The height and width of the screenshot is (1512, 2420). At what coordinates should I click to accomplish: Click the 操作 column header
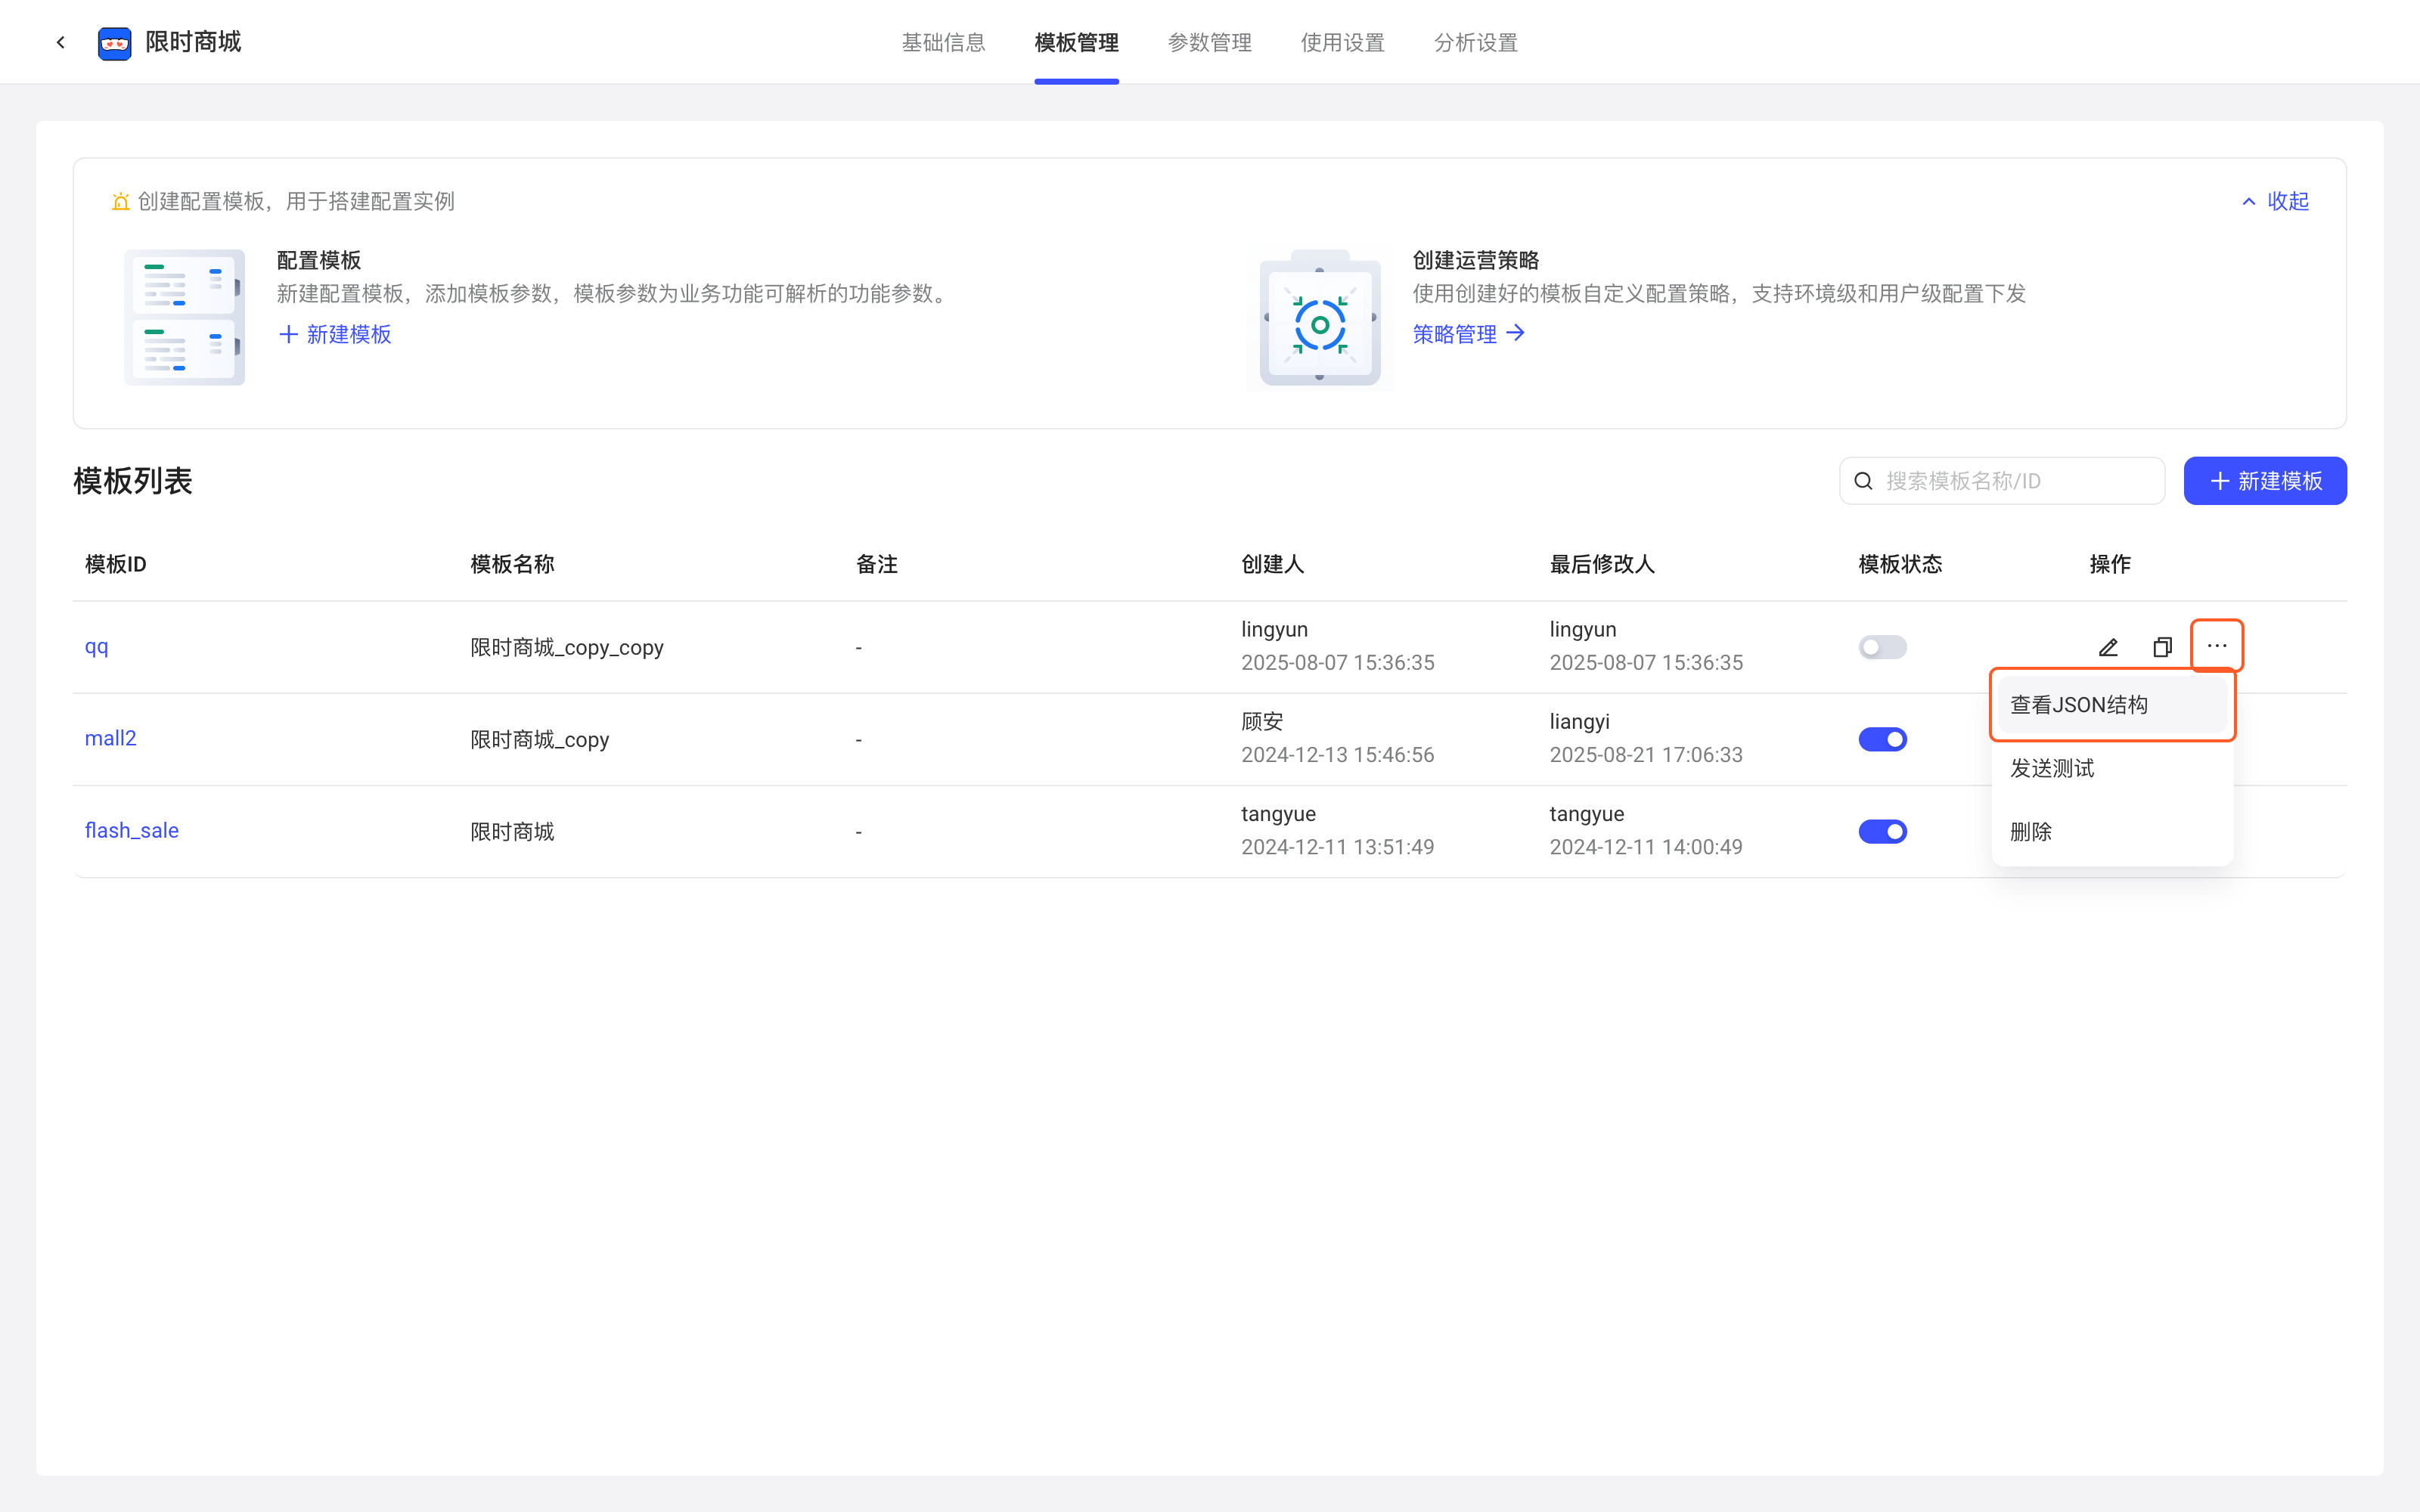coord(2110,564)
